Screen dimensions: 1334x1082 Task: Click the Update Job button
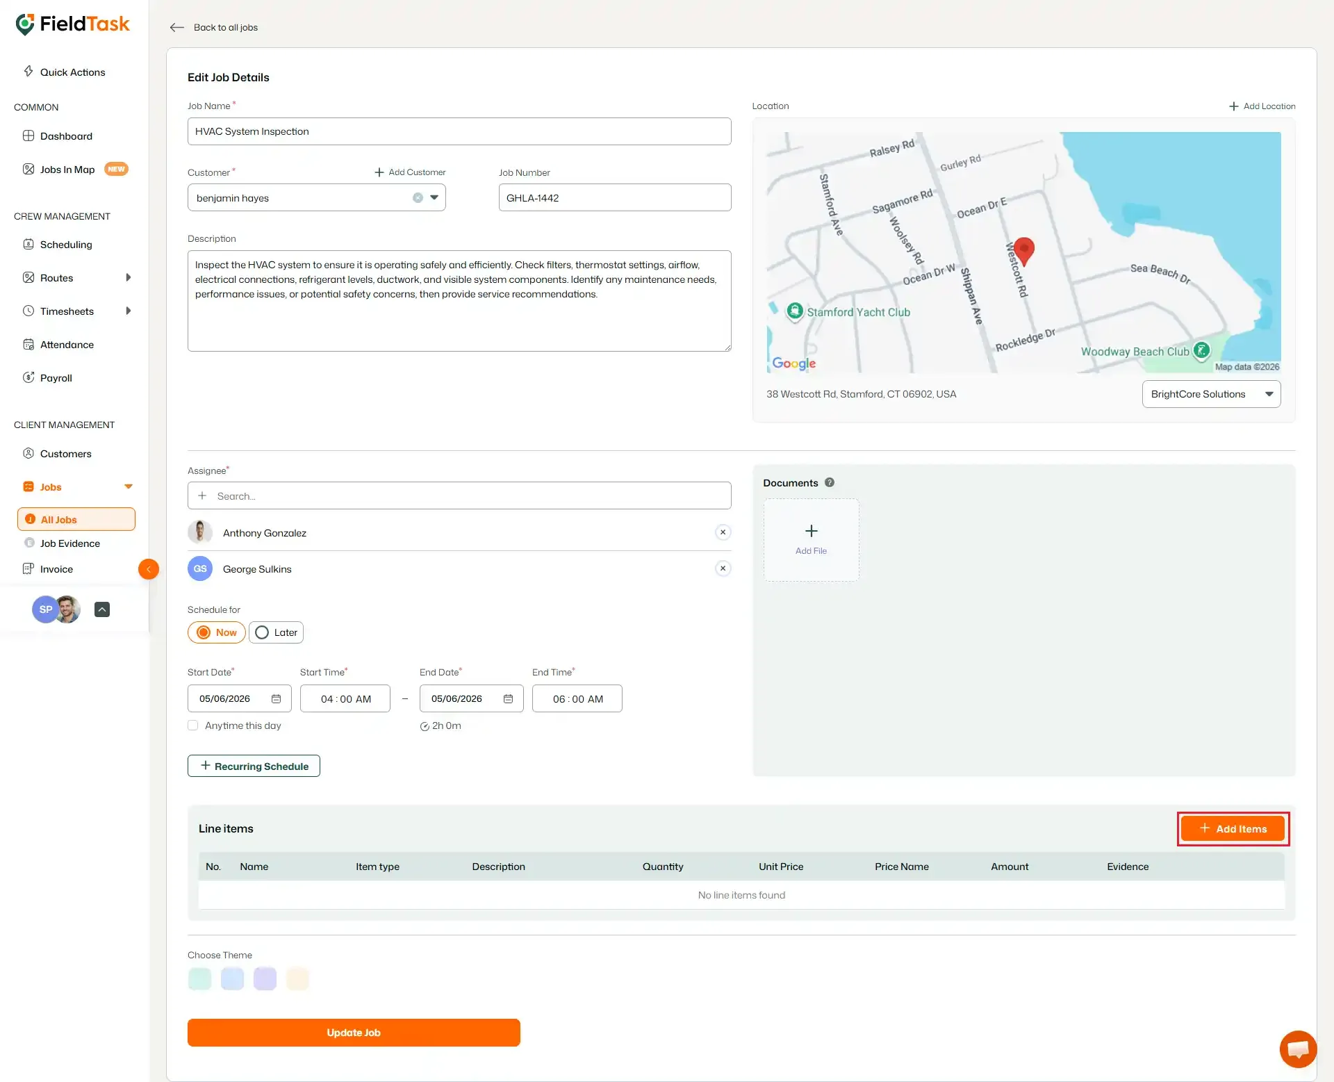coord(354,1033)
